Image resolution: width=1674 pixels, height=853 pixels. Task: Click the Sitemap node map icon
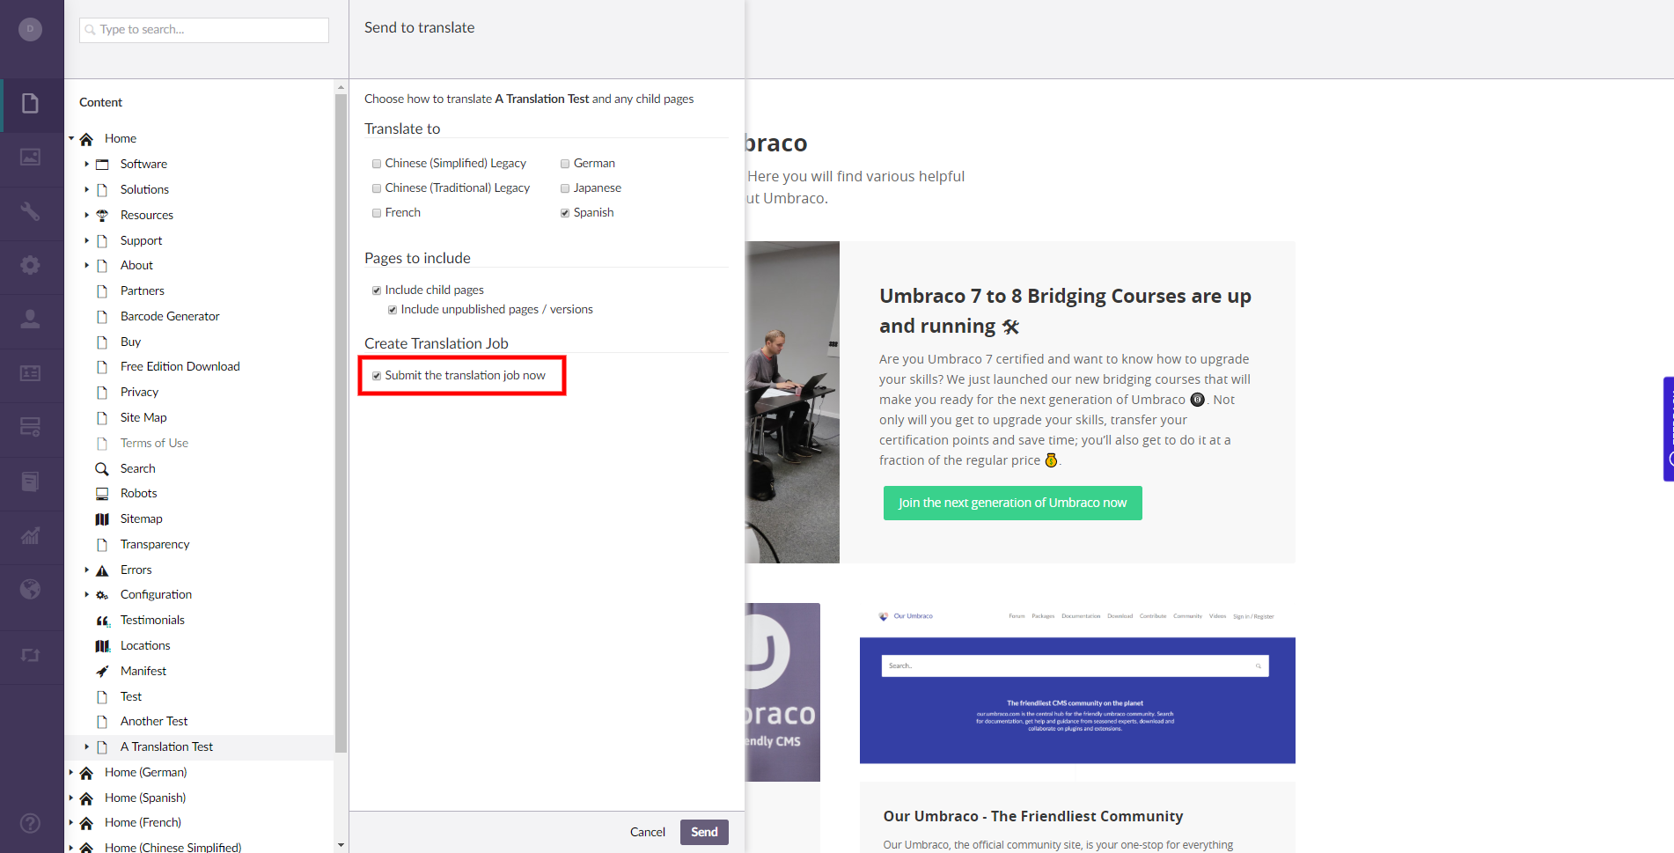tap(102, 519)
